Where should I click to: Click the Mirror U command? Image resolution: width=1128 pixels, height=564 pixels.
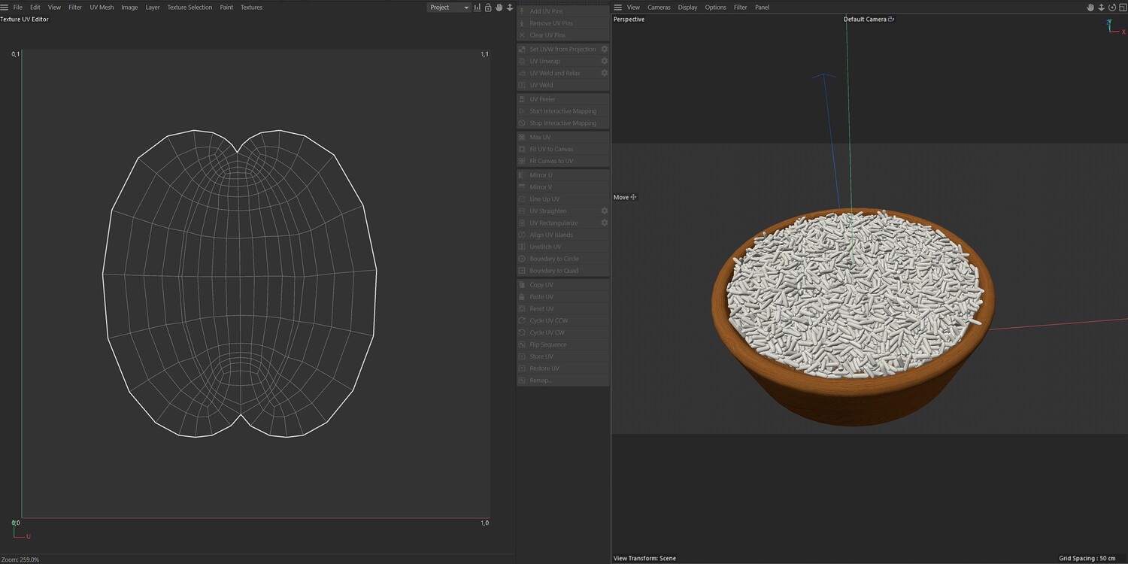pyautogui.click(x=541, y=175)
